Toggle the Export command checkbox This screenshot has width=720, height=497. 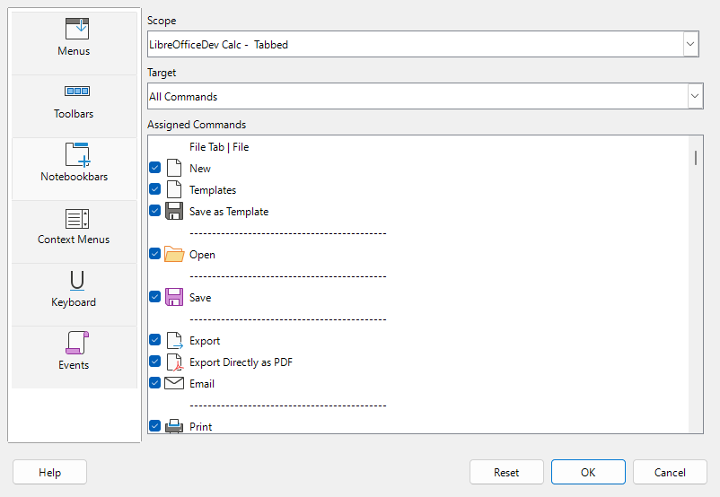tap(154, 340)
